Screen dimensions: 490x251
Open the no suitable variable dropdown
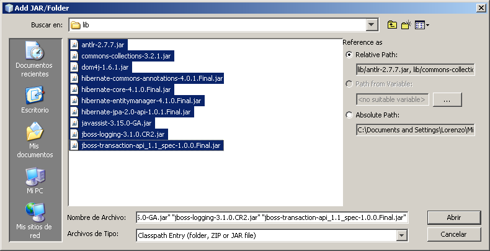point(391,99)
